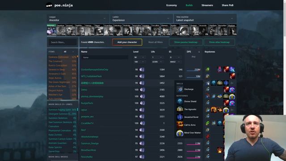The height and width of the screenshot is (161, 286).
Task: Open the Time machine Latest snapshot dropdown
Action: (x=205, y=19)
